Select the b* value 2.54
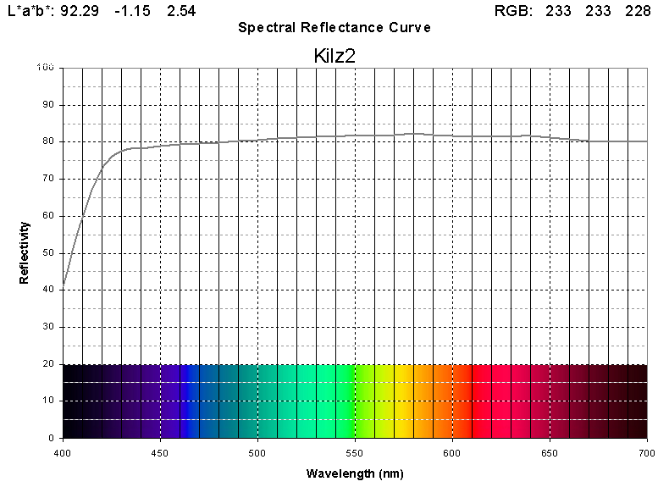Screen dimensions: 669x498 click(181, 11)
